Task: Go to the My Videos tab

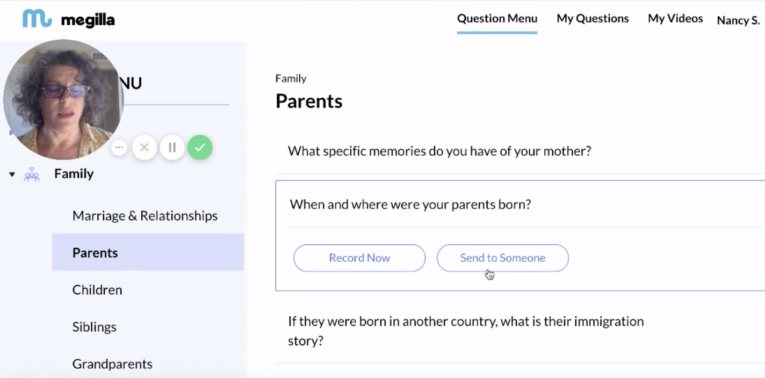Action: point(675,18)
